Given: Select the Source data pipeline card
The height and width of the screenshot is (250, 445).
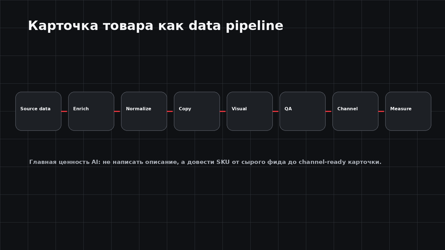Looking at the screenshot, I should coord(38,111).
